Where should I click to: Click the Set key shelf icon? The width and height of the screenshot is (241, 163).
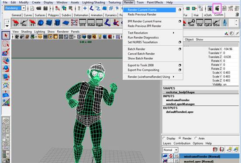coord(191,23)
